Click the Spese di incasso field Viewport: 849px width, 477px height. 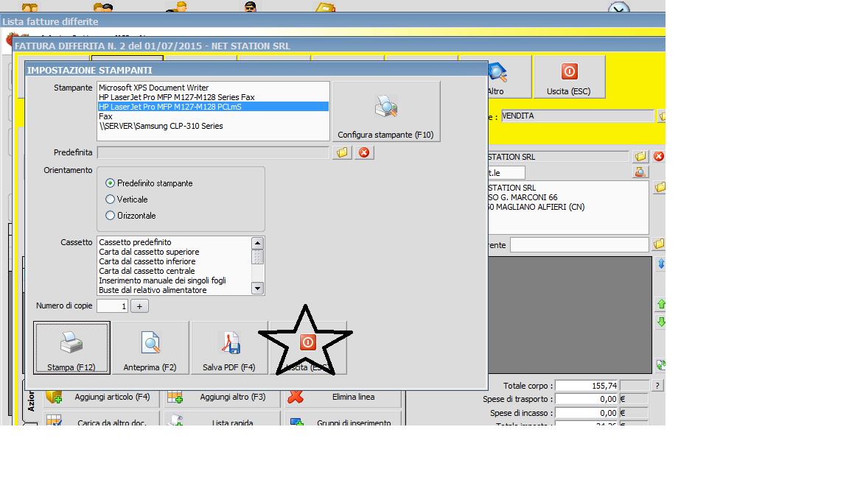(587, 413)
